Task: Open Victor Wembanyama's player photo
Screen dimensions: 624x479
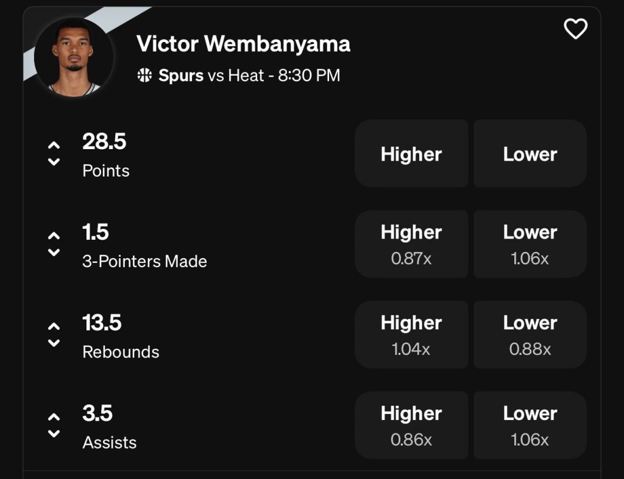Action: 74,55
